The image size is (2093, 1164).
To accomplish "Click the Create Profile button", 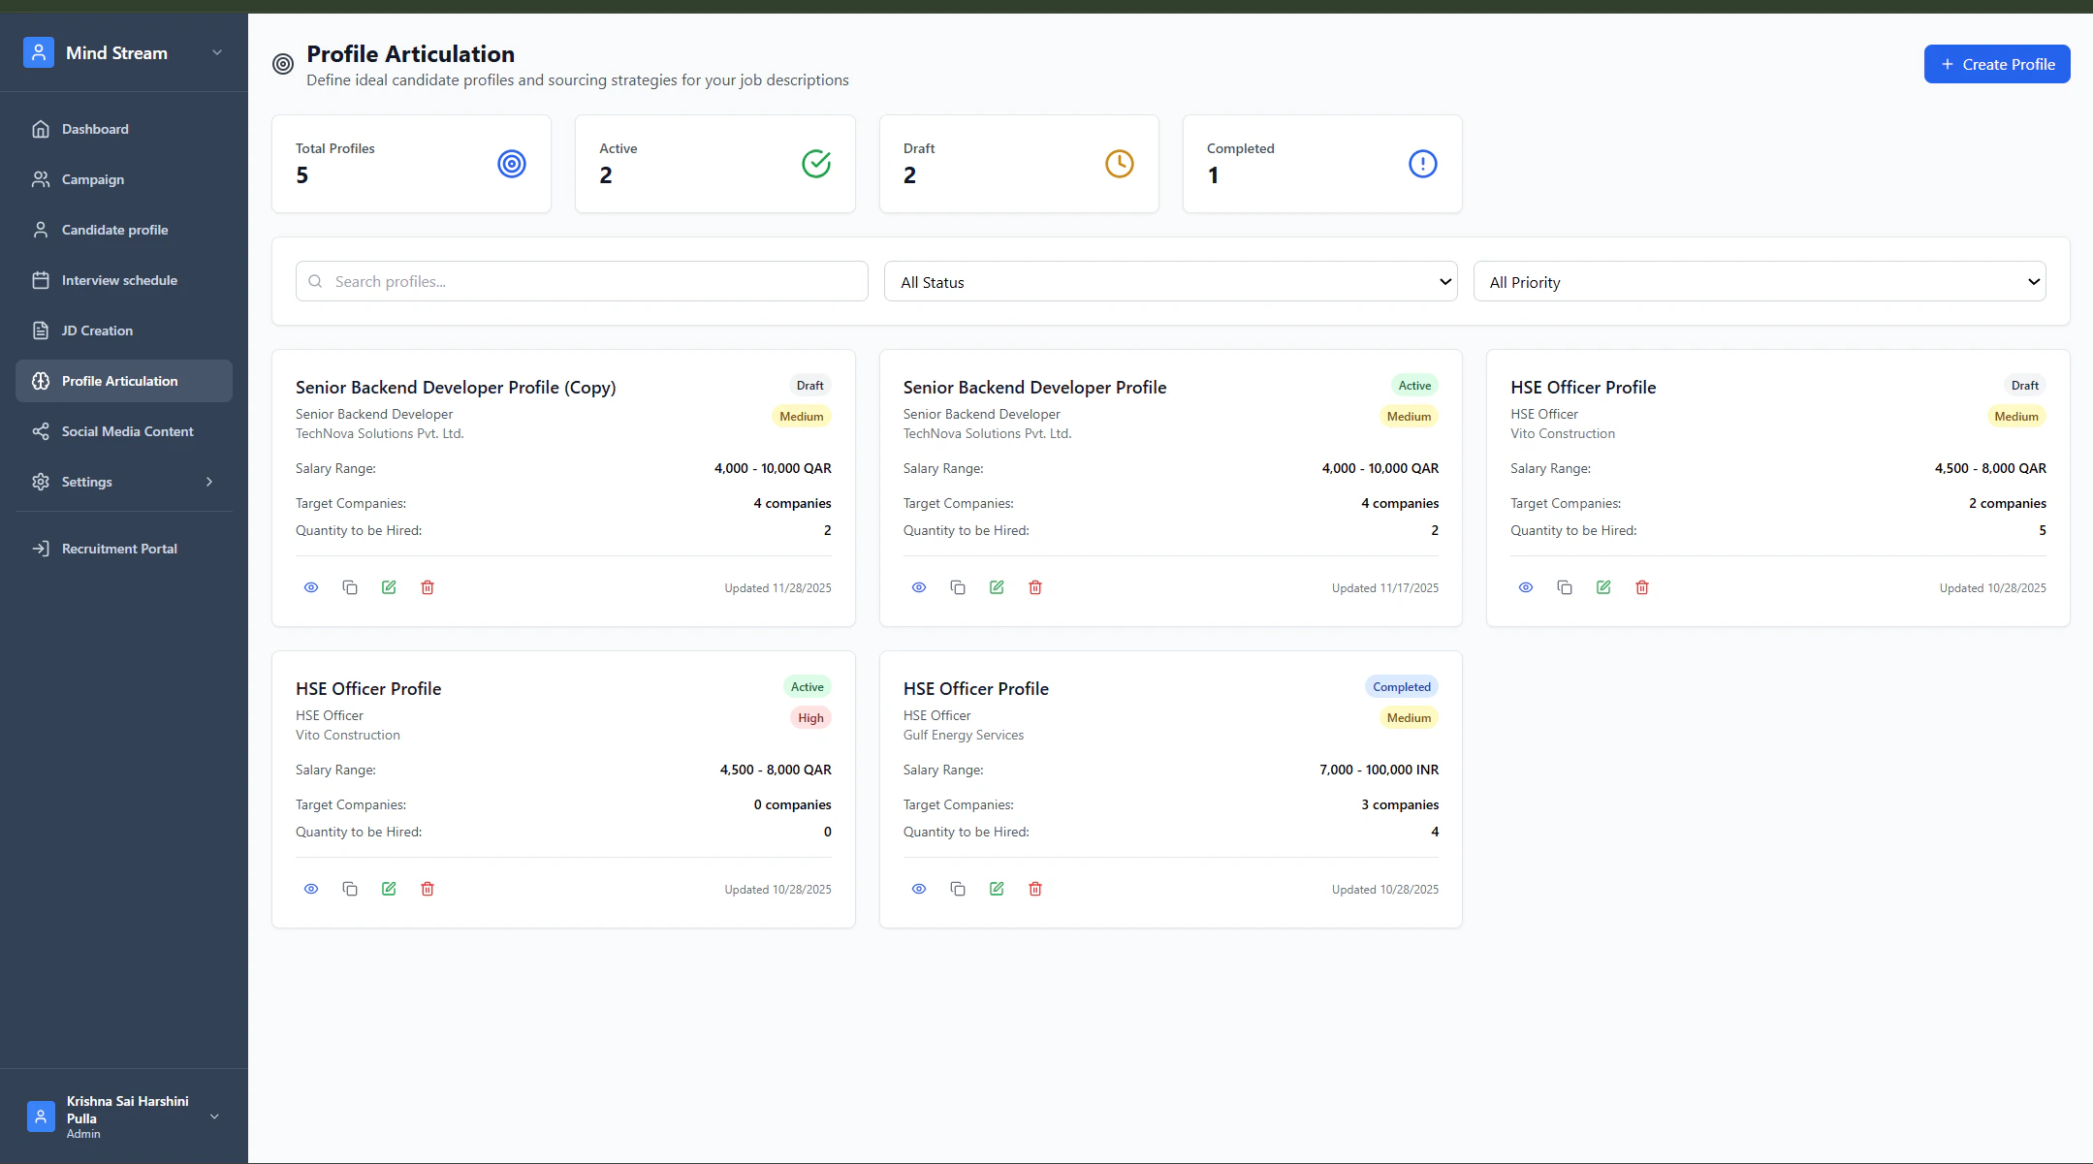I will point(1996,64).
